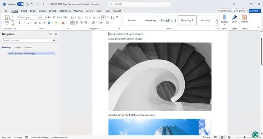Open the font name dropdown
Image resolution: width=263 pixels, height=139 pixels.
pyautogui.click(x=37, y=17)
